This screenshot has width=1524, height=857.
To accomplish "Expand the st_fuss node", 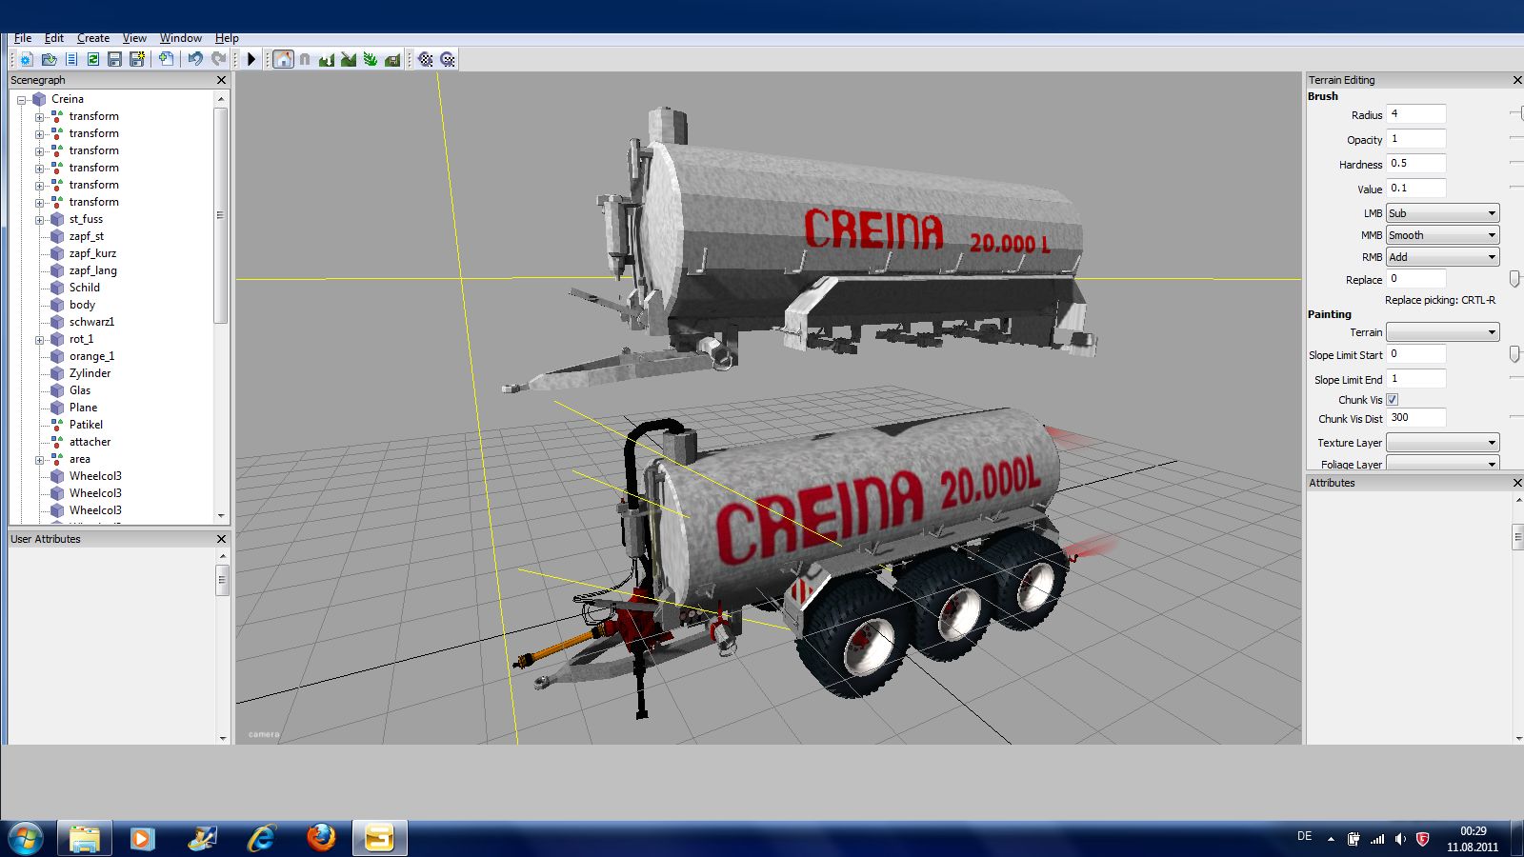I will [40, 220].
